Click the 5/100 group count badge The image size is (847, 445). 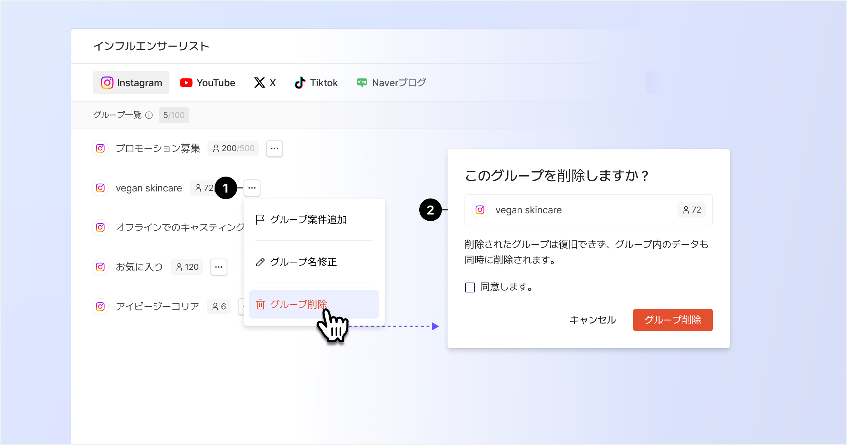pos(174,115)
